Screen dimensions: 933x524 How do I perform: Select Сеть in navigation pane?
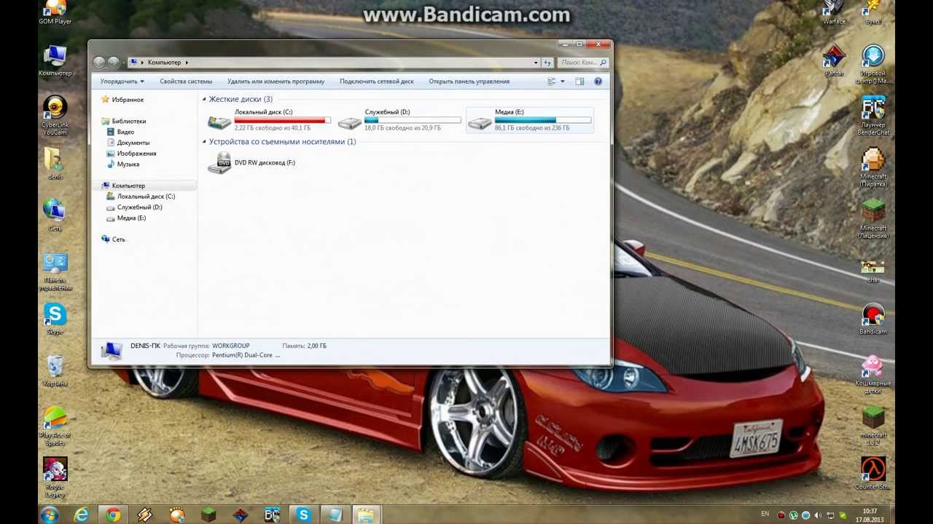point(119,239)
